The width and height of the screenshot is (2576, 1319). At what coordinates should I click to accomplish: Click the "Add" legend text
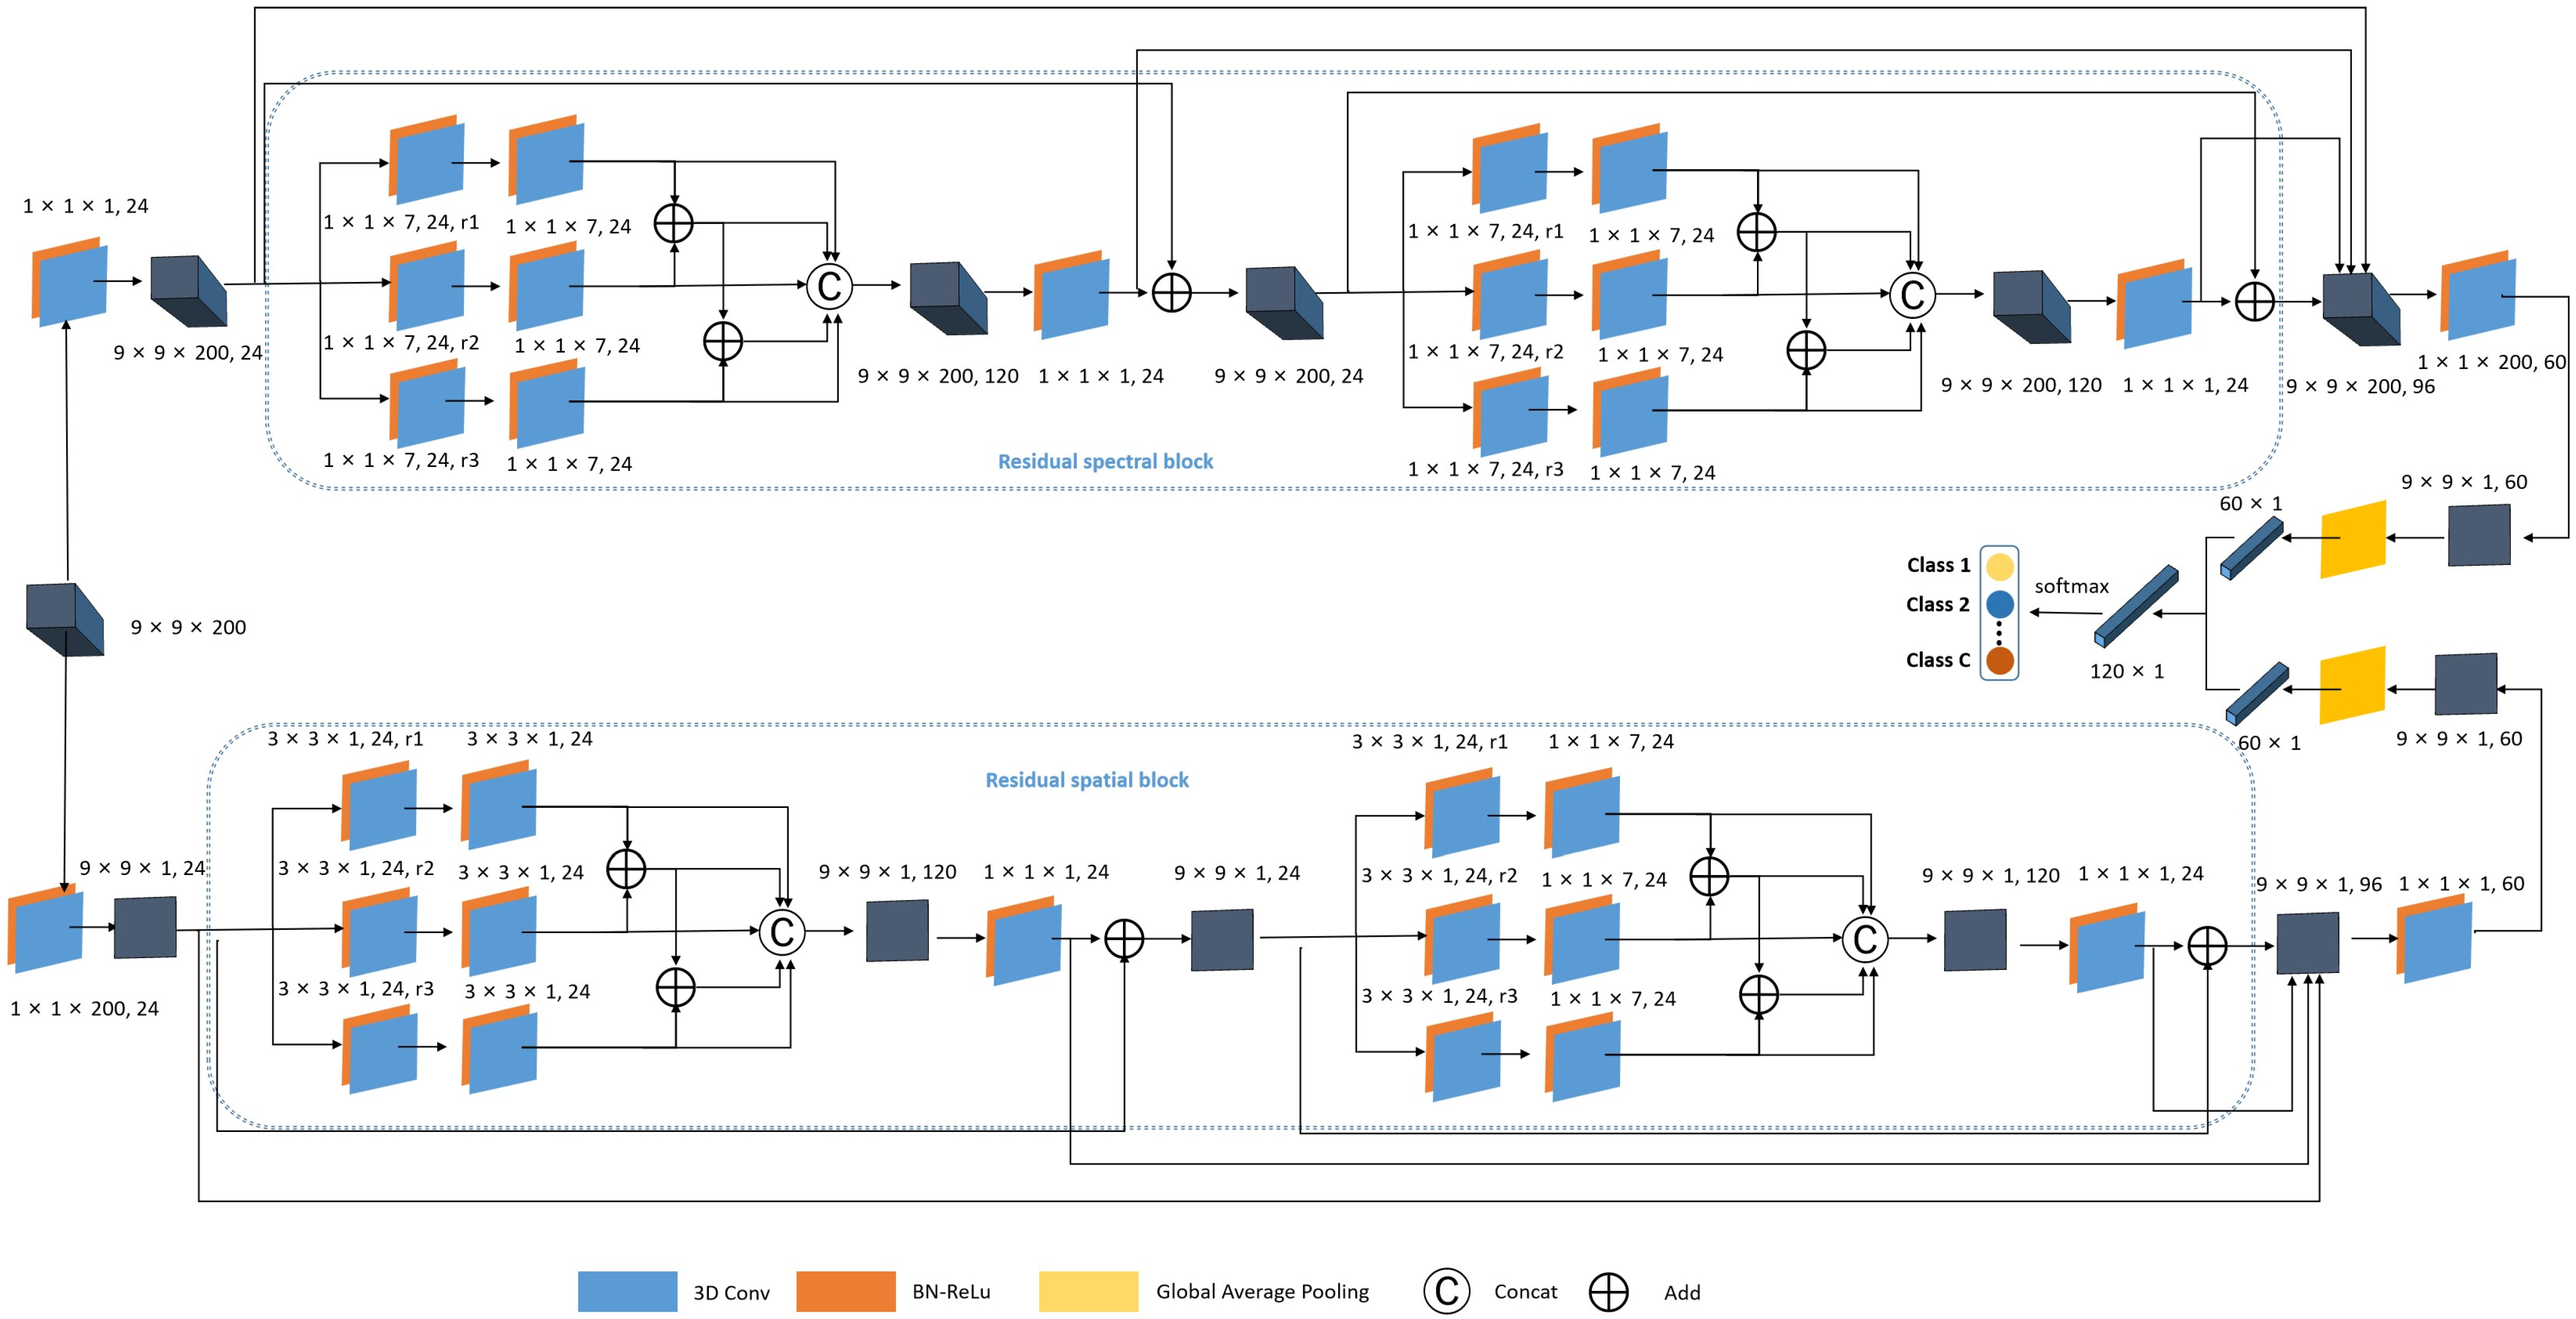(x=1682, y=1292)
